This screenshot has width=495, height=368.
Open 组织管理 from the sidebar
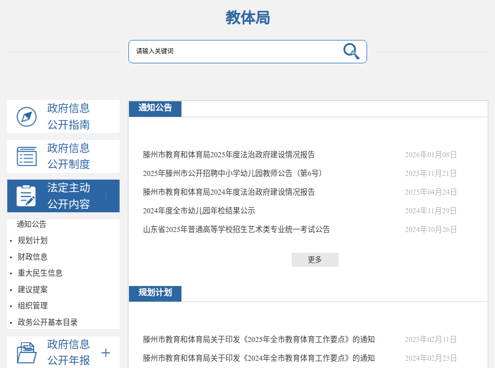(x=32, y=306)
